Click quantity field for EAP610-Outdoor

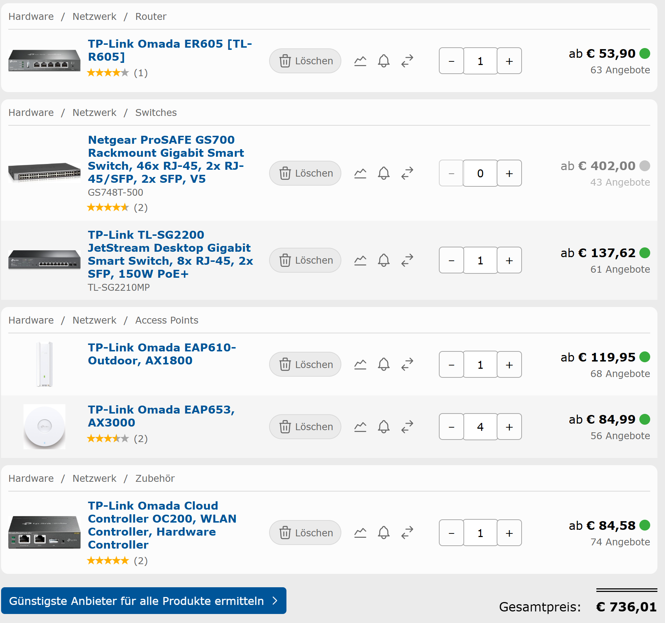(480, 365)
